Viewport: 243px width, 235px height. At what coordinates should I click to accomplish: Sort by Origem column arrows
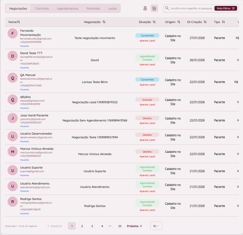coord(179,22)
